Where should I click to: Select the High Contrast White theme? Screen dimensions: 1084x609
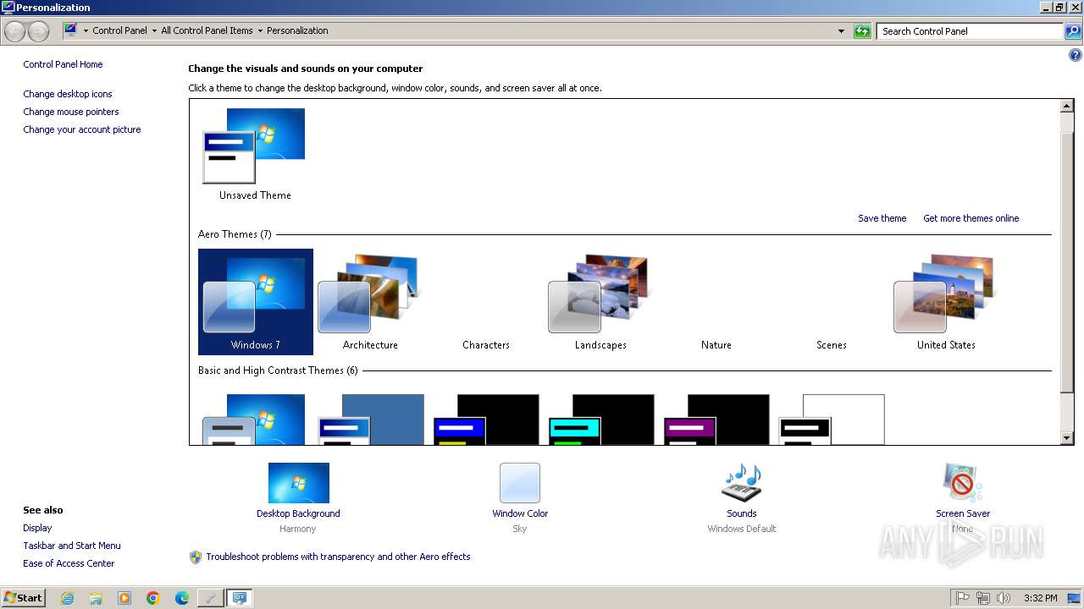pyautogui.click(x=831, y=420)
